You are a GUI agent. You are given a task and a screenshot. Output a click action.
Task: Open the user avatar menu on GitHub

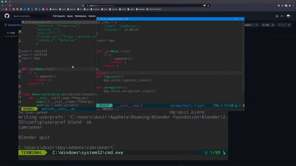click(289, 16)
